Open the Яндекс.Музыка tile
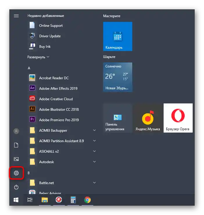Screen dimensions: 204x215 point(148,118)
